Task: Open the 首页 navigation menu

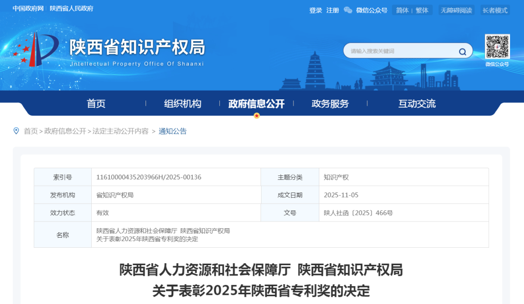Action: 97,103
